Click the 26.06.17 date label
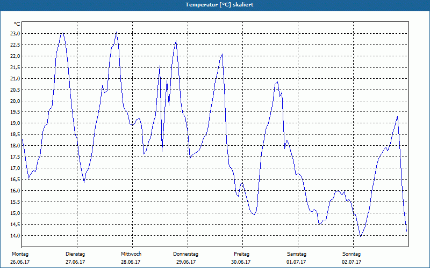 (x=20, y=262)
